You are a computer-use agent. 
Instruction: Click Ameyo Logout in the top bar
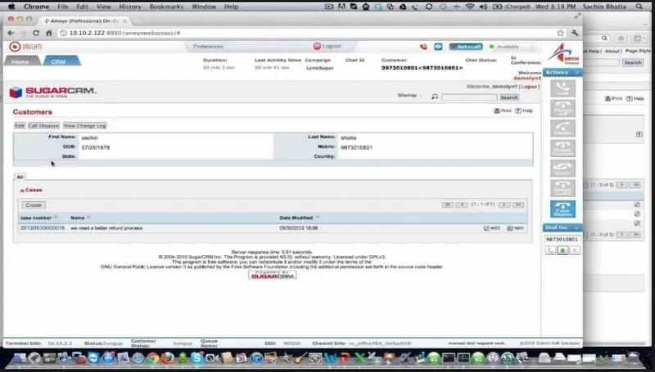click(328, 47)
